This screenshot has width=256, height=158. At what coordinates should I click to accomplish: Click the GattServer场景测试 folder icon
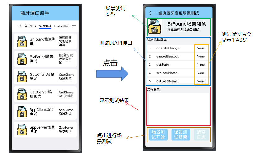22,94
